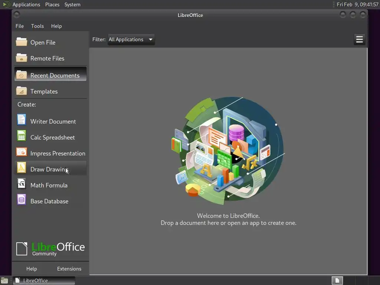The width and height of the screenshot is (380, 285).
Task: Maximize the LibreOffice window
Action: 353,15
